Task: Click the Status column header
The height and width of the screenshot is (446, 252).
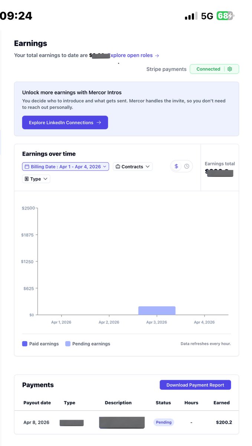Action: pyautogui.click(x=163, y=403)
